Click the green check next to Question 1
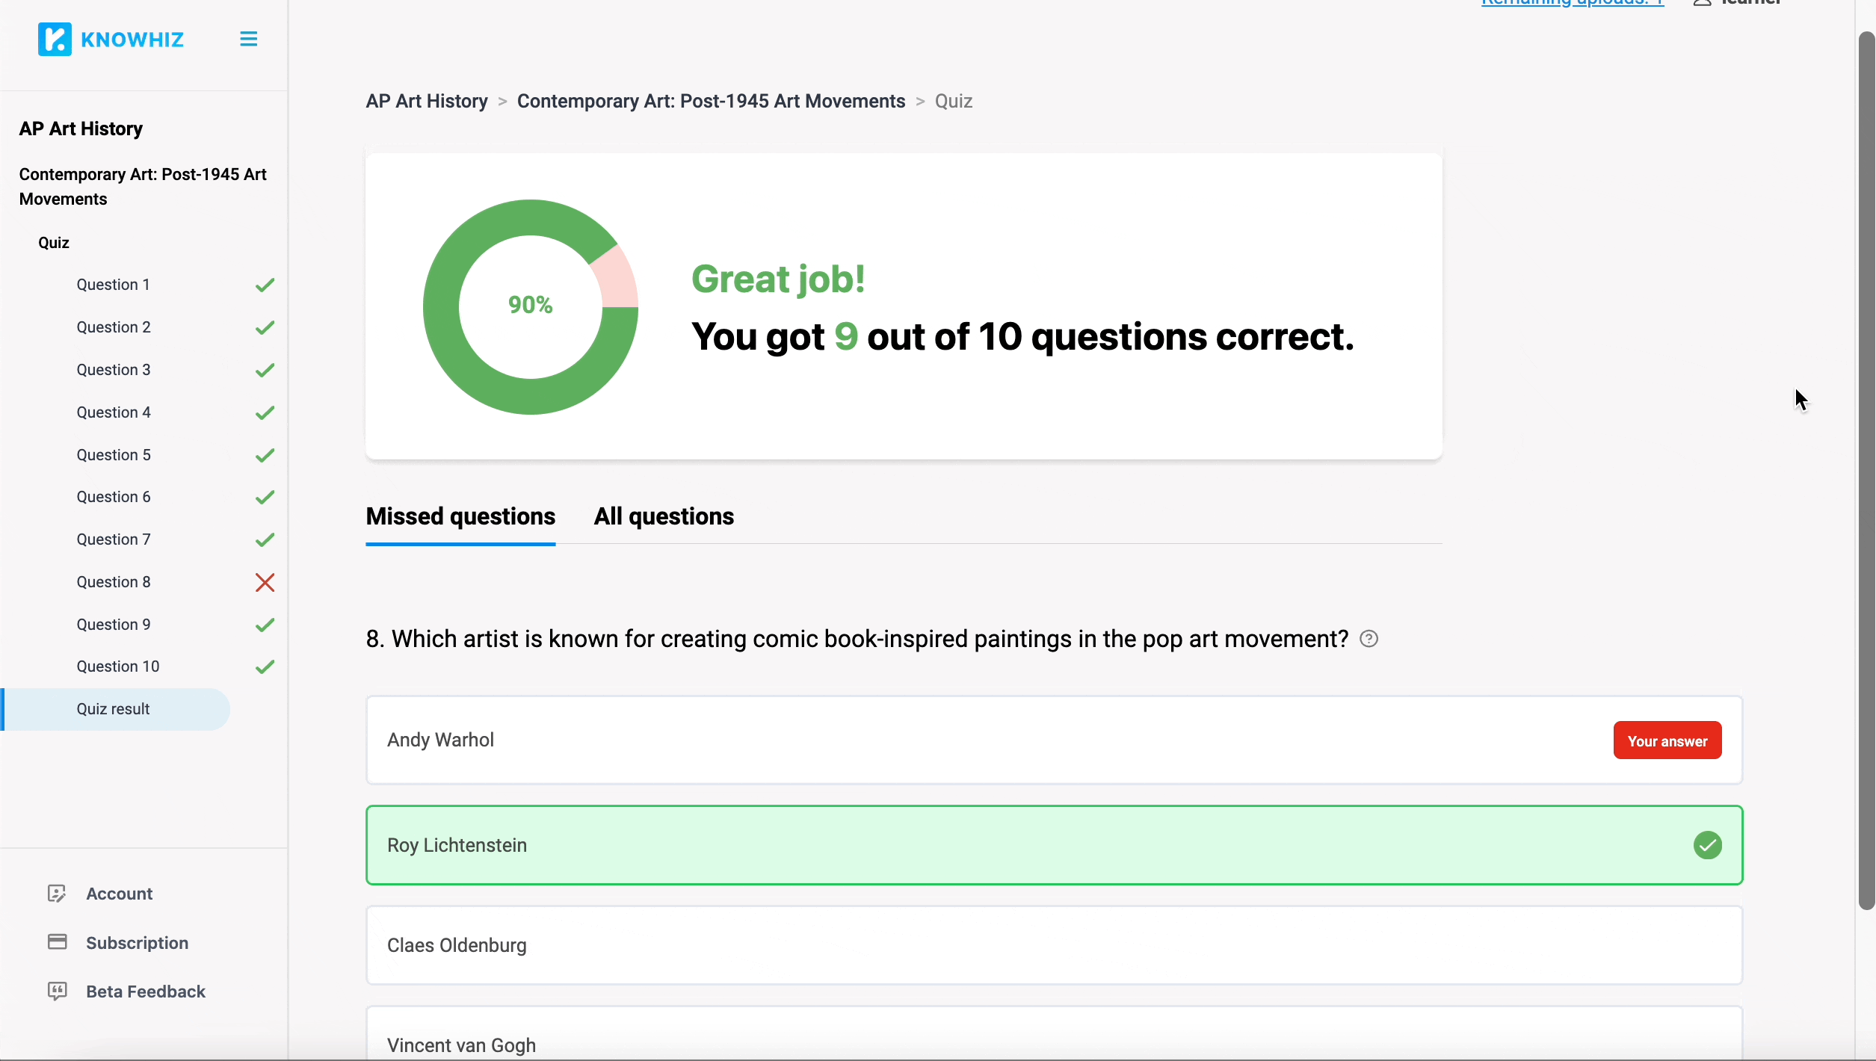Screen dimensions: 1876x1061 (265, 284)
